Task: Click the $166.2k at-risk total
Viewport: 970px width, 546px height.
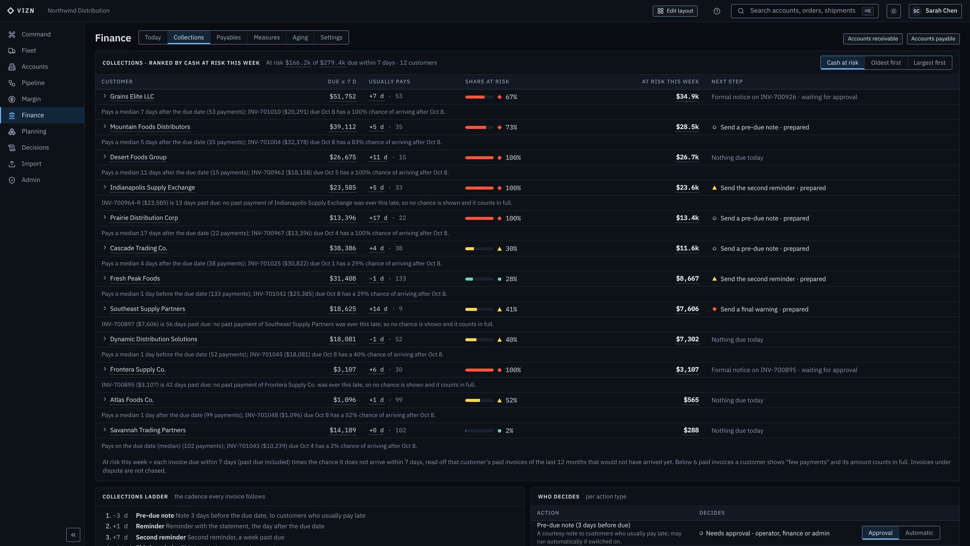Action: (298, 63)
